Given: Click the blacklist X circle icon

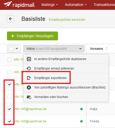Looking at the screenshot, I should (29, 87).
